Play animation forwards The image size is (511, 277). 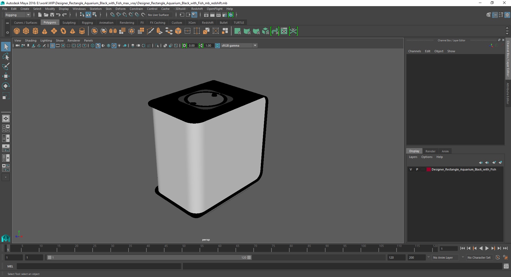(x=487, y=248)
